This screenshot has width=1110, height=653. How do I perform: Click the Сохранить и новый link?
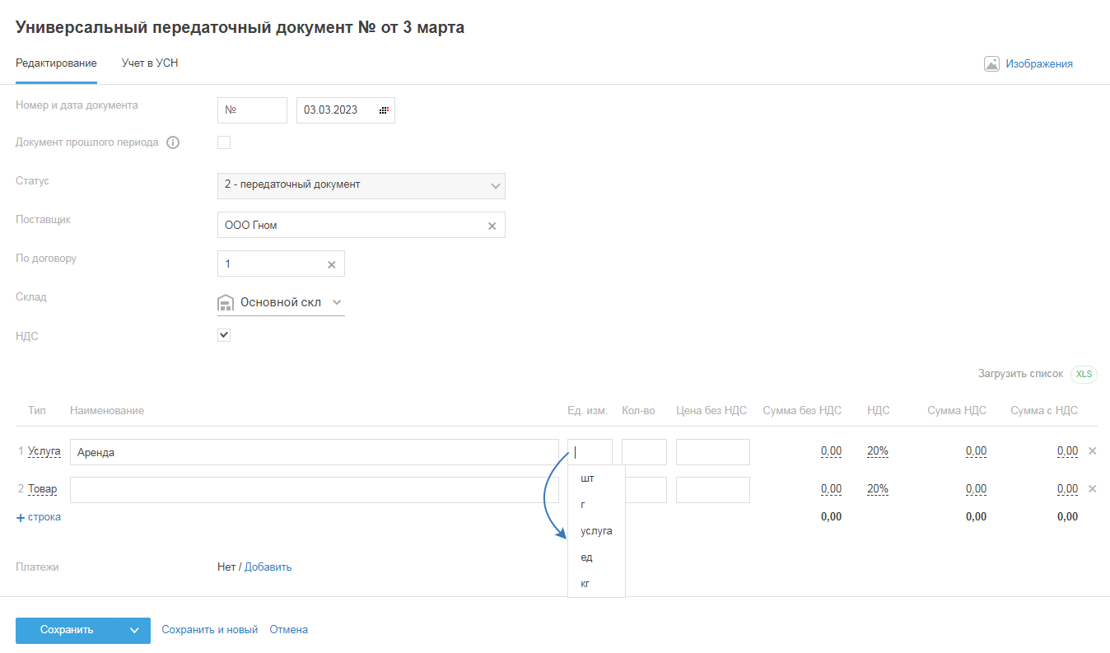tap(209, 630)
